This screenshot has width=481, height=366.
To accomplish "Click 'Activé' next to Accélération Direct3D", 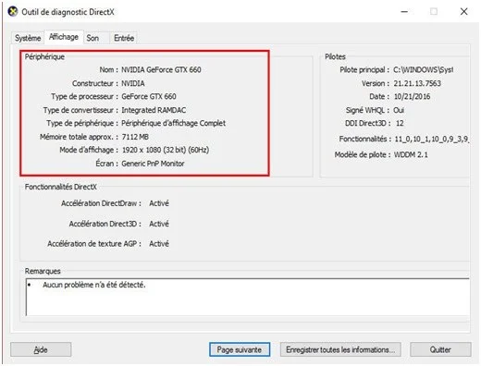I will point(159,224).
